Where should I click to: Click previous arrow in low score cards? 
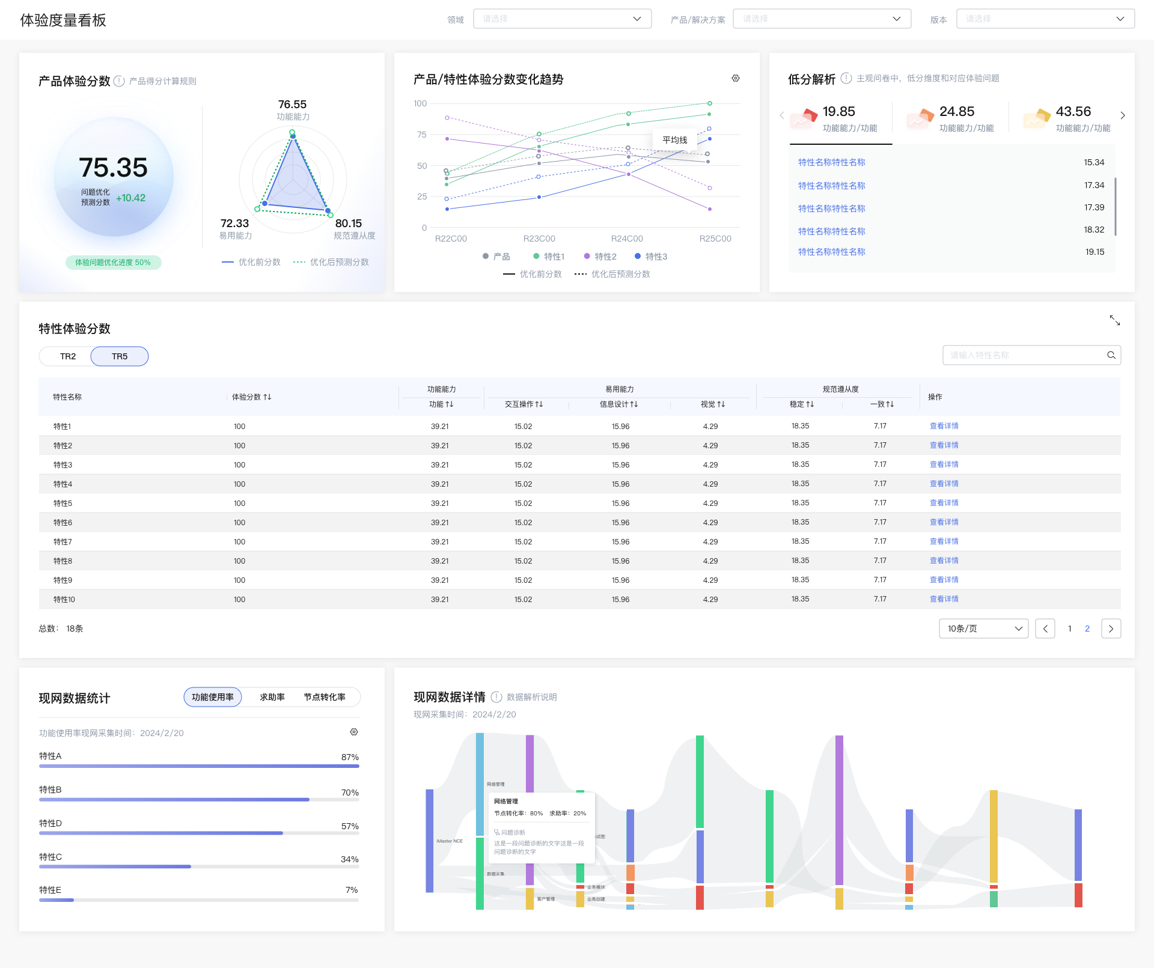tap(781, 115)
